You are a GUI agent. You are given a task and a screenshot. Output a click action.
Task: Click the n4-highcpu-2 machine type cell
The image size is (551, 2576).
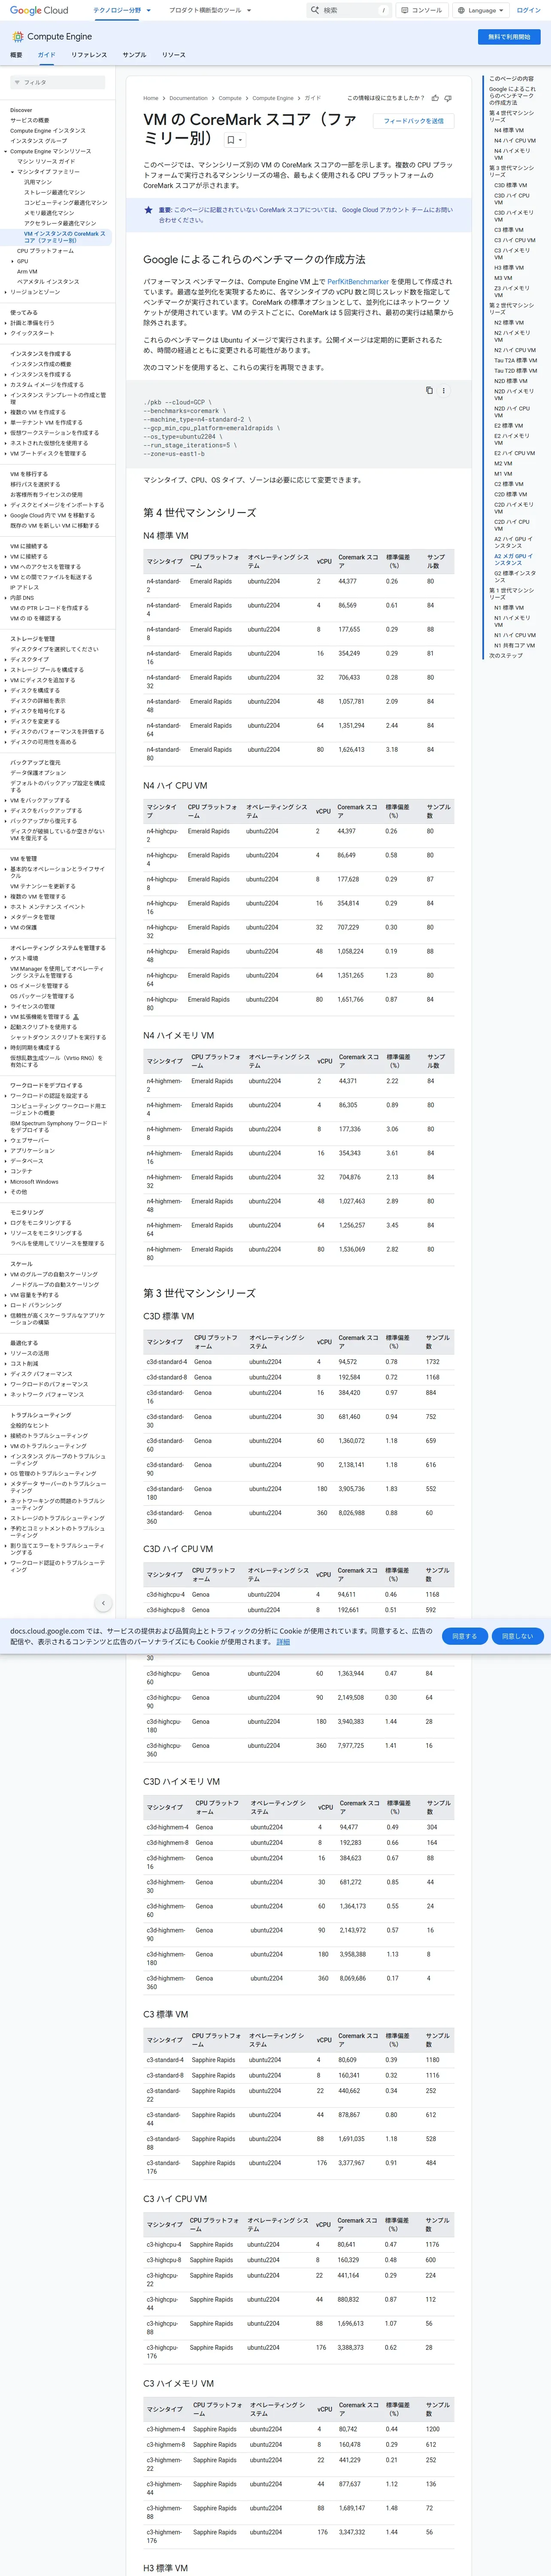[162, 835]
